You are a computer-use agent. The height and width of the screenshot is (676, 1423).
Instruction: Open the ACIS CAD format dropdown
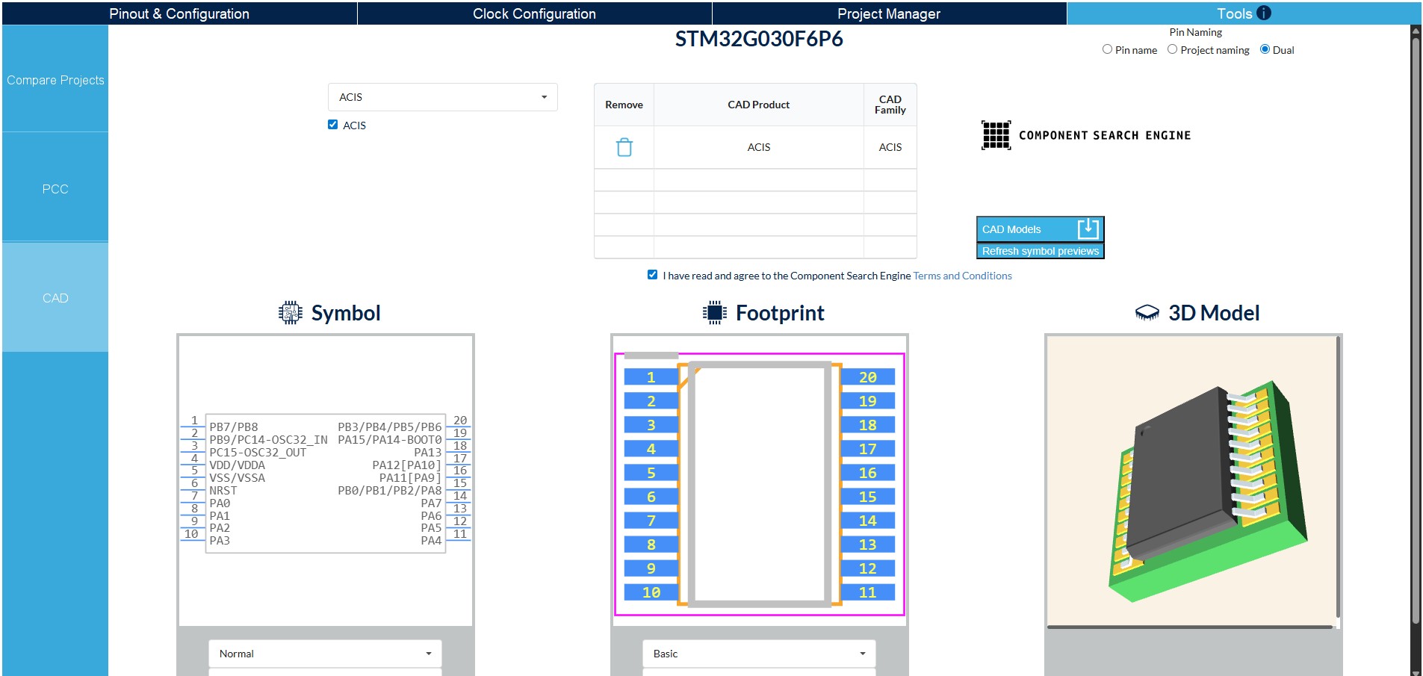coord(443,97)
